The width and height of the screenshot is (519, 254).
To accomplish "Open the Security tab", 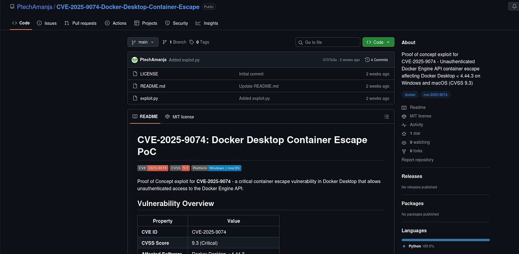I will tap(176, 23).
